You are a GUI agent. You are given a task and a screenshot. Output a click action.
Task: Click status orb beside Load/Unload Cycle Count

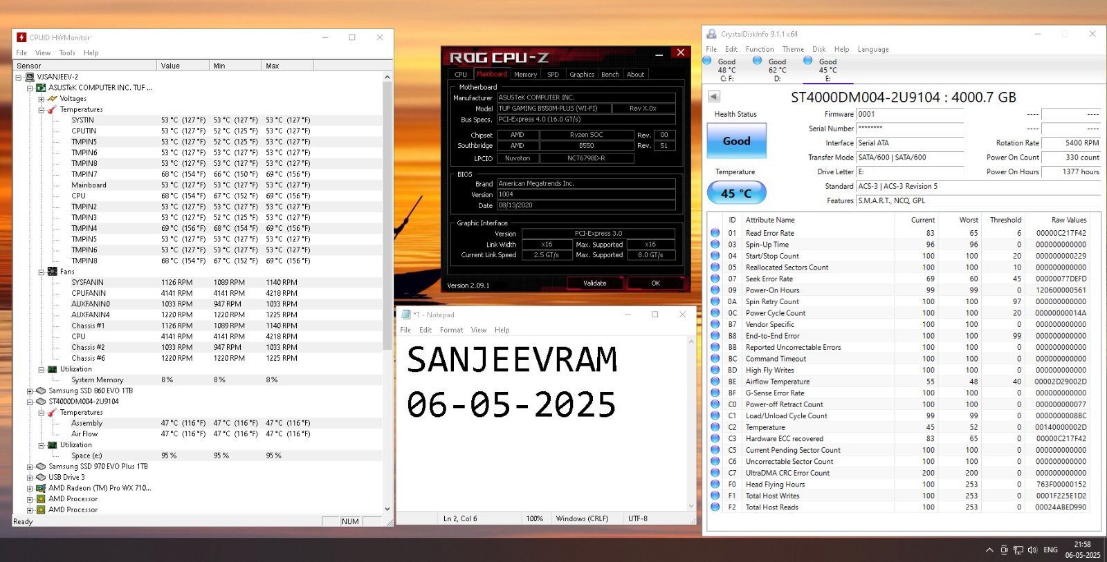(x=715, y=415)
